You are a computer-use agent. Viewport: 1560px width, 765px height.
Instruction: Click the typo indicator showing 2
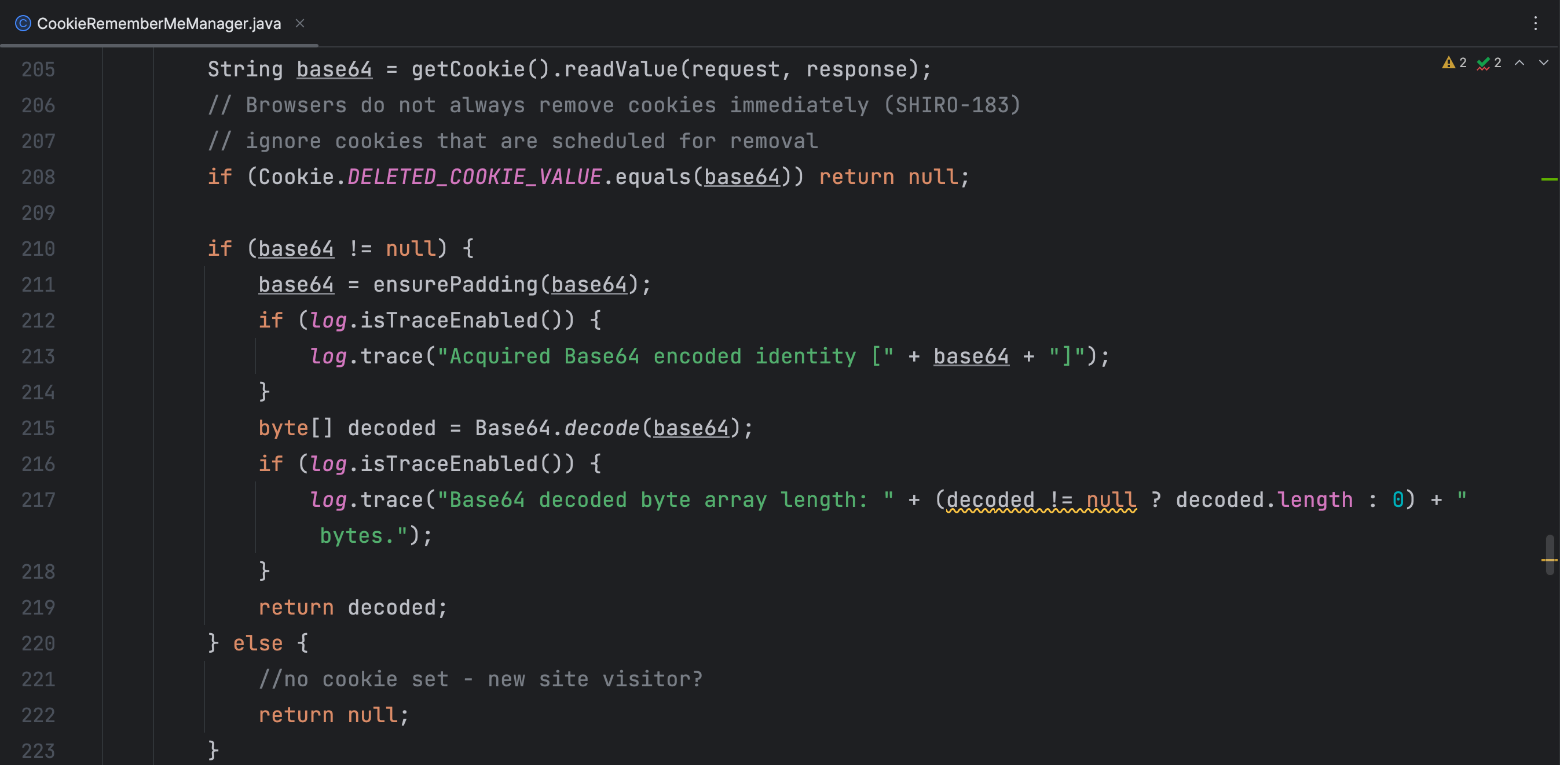pos(1489,63)
